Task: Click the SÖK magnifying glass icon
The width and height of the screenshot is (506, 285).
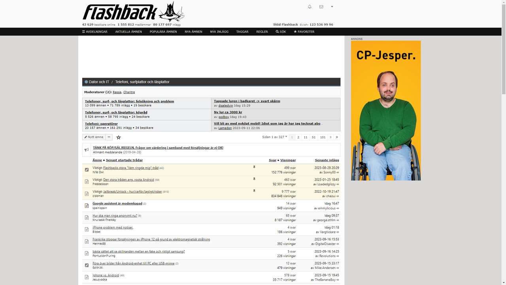Action: (277, 32)
